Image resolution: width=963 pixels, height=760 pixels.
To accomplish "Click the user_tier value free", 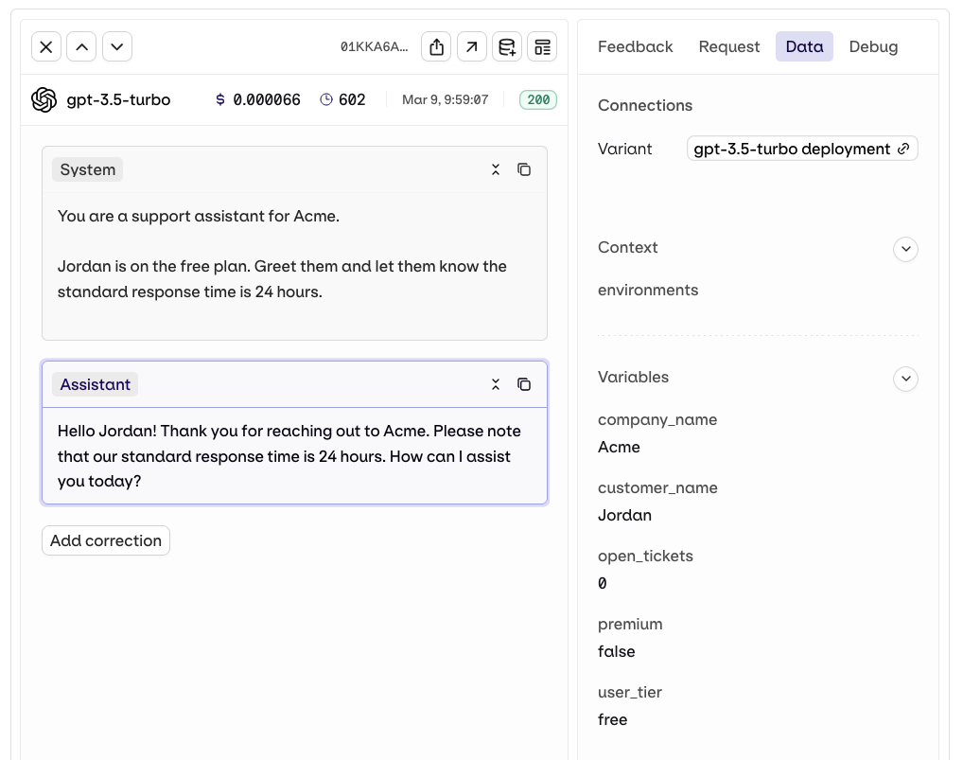I will point(613,719).
